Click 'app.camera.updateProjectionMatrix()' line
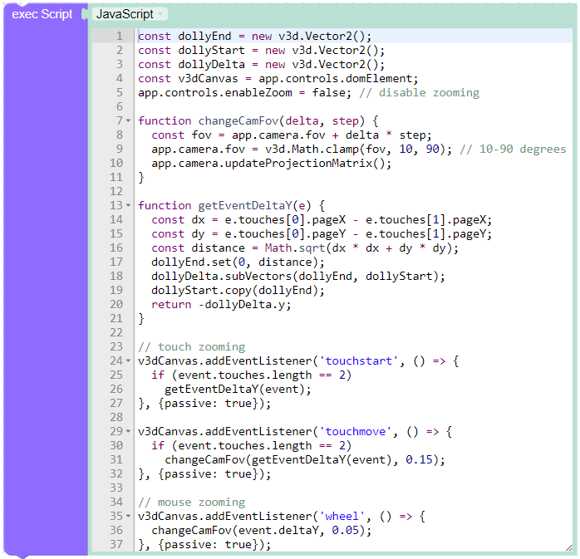The height and width of the screenshot is (559, 580). coord(271,163)
